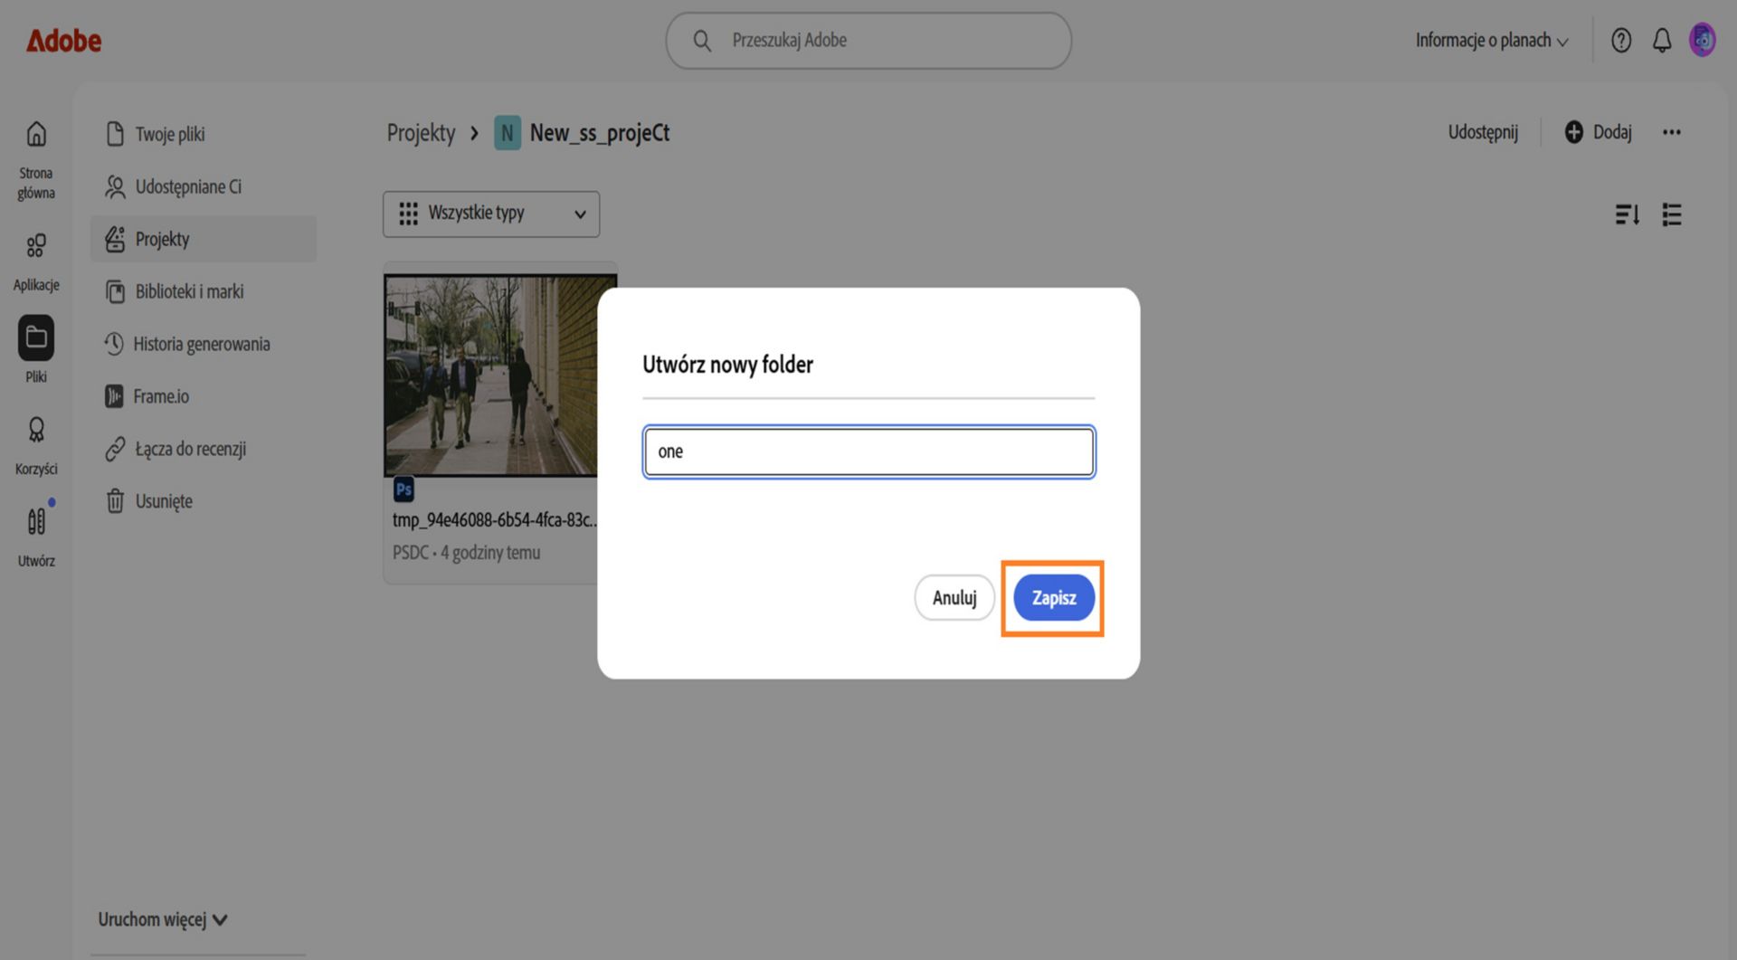The image size is (1737, 960).
Task: Focus the Przeszukaj Adobe search field
Action: pyautogui.click(x=868, y=41)
